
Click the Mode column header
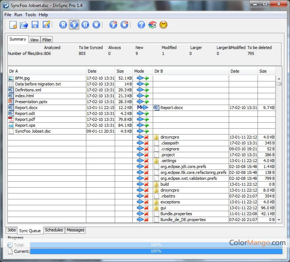tap(142, 71)
